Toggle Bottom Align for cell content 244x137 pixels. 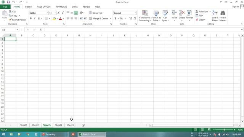[x=76, y=13]
